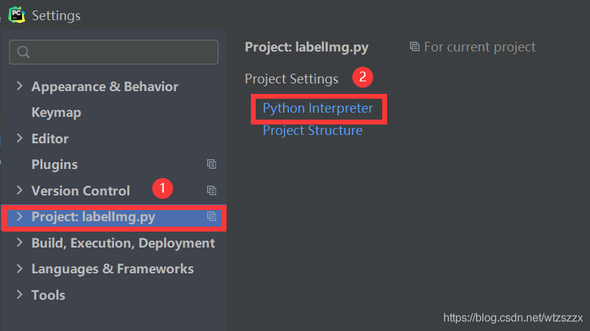The image size is (590, 331).
Task: Click the copy icon next to 'For current project'
Action: pyautogui.click(x=415, y=47)
